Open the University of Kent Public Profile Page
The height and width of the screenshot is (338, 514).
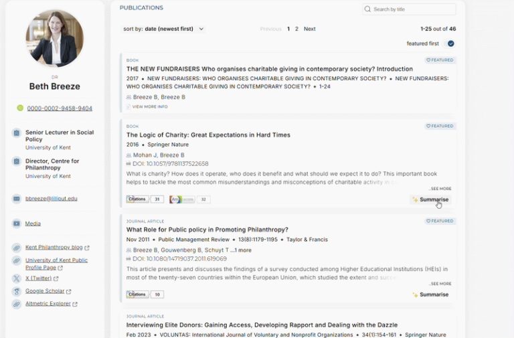pyautogui.click(x=56, y=264)
